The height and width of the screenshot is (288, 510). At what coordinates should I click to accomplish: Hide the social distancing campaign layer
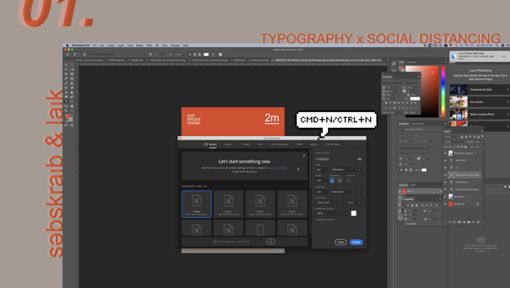[x=445, y=189]
